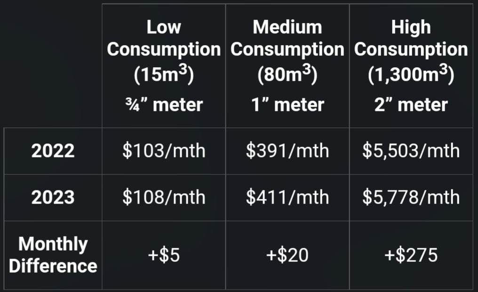Image resolution: width=478 pixels, height=292 pixels.
Task: Select the +$5 difference cell
Action: pyautogui.click(x=164, y=255)
